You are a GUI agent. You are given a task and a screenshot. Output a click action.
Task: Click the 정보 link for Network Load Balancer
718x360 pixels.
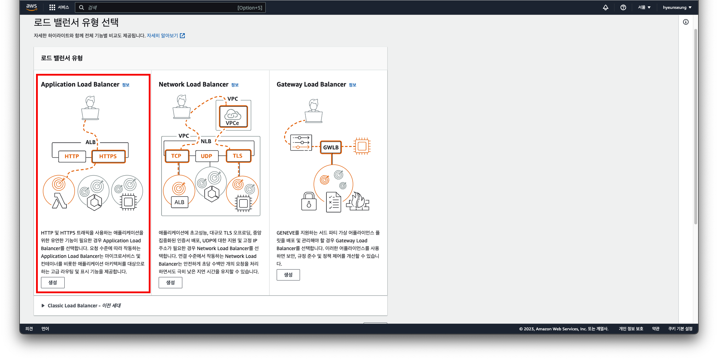point(235,85)
